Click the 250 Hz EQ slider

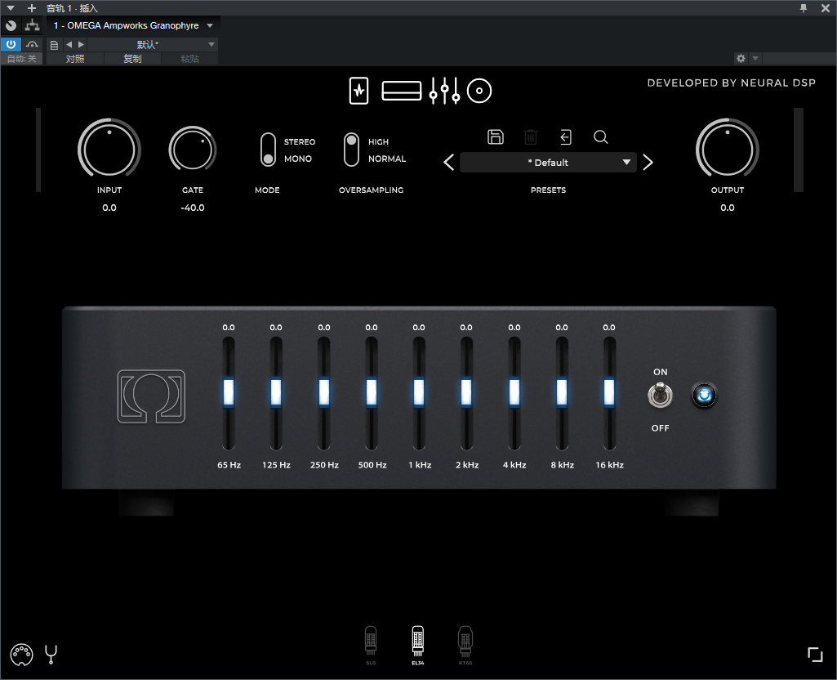point(324,392)
